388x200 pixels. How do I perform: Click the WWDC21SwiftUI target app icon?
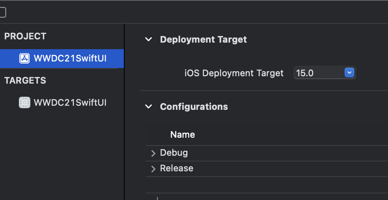(x=25, y=102)
